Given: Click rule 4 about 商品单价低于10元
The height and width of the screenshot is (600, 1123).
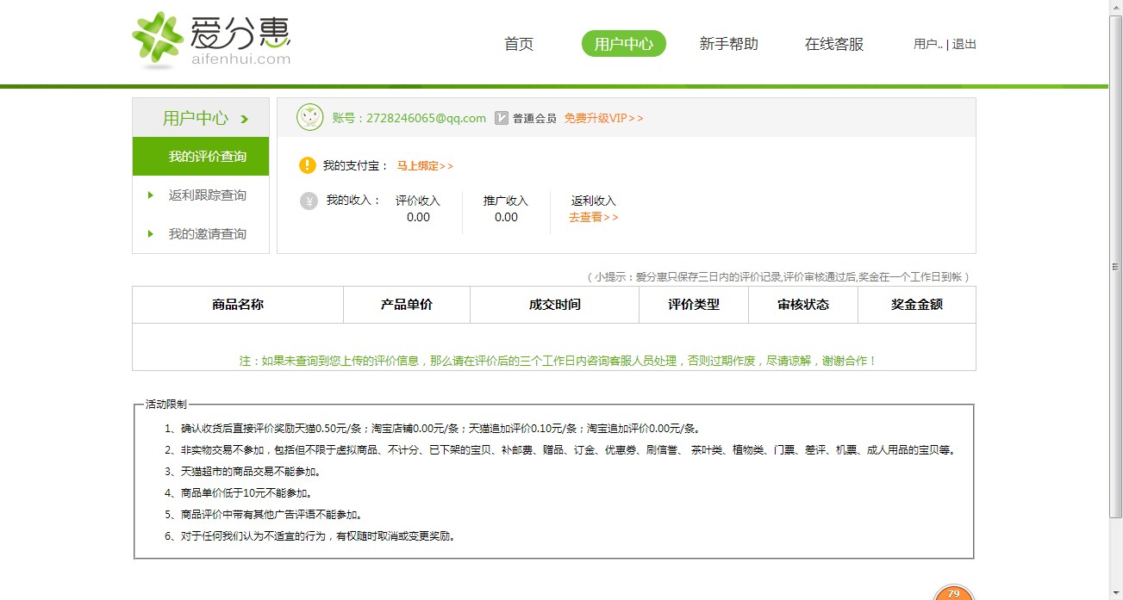Looking at the screenshot, I should (238, 492).
